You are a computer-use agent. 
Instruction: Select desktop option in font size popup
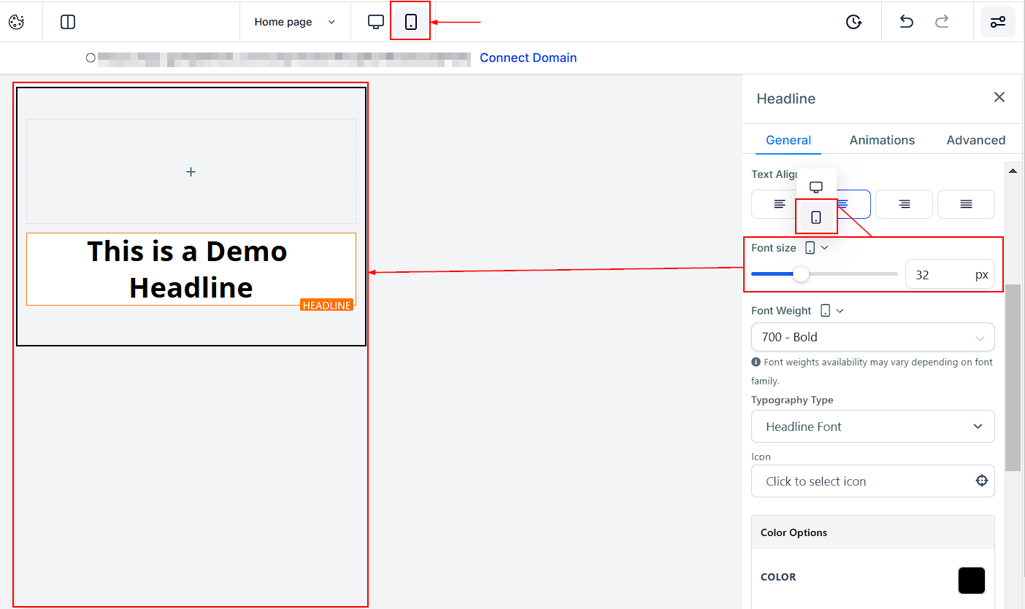[x=816, y=187]
